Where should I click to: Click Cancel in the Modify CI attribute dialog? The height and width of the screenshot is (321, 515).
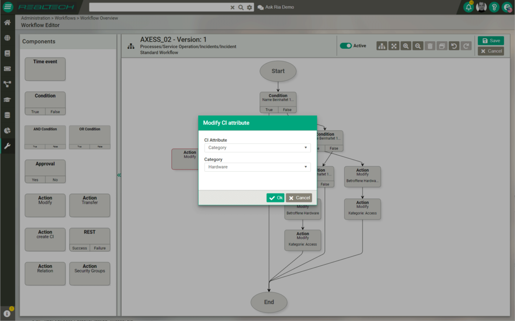pyautogui.click(x=299, y=198)
